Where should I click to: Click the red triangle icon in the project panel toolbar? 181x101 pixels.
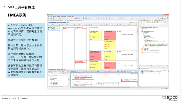point(148,22)
